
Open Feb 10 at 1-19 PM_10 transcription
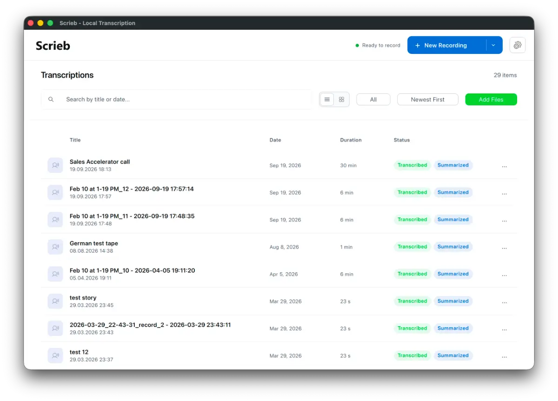(133, 270)
